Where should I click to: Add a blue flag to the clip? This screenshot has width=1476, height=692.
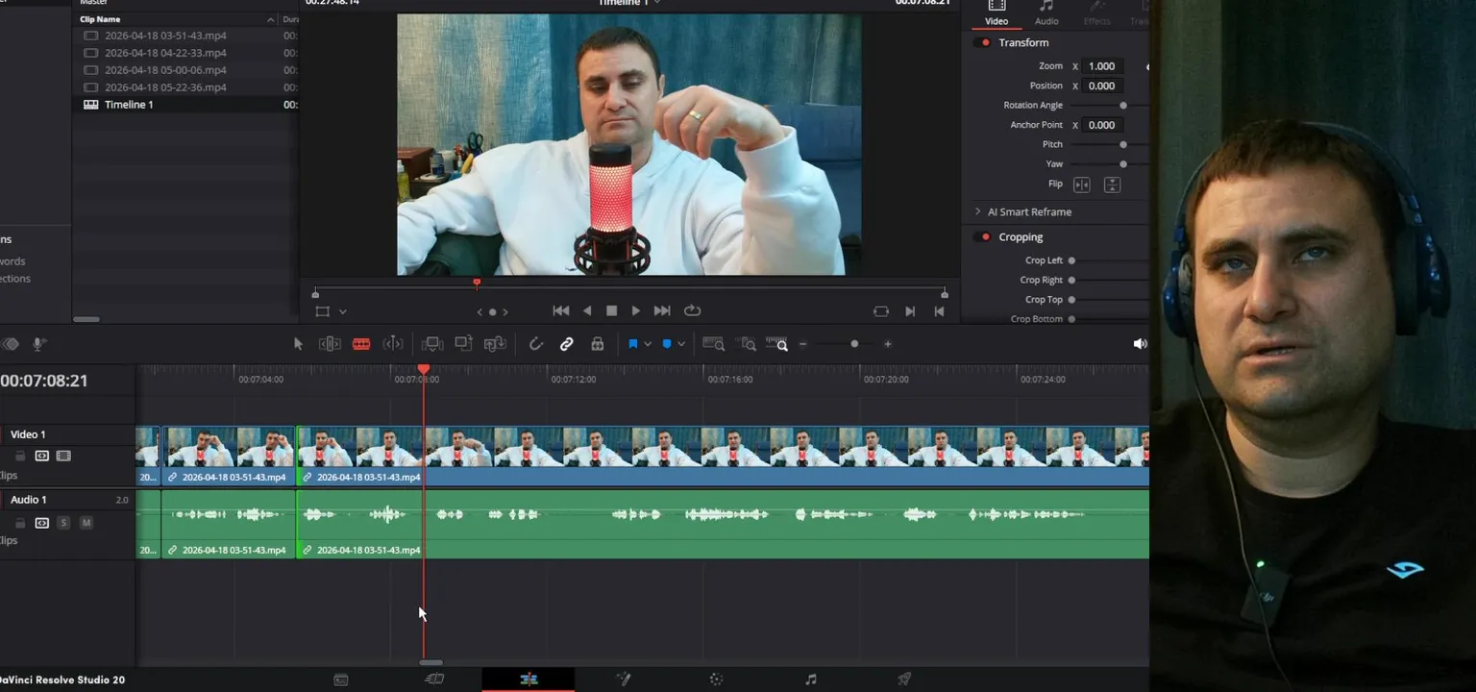point(632,344)
